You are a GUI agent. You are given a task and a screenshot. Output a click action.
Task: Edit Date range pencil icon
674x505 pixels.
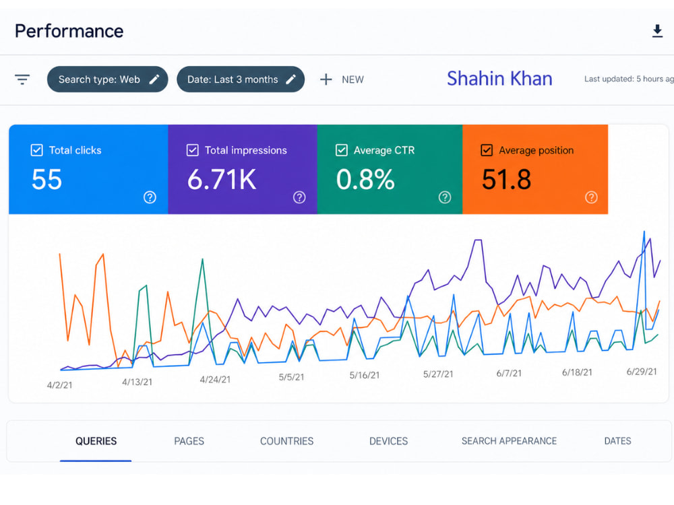[291, 79]
